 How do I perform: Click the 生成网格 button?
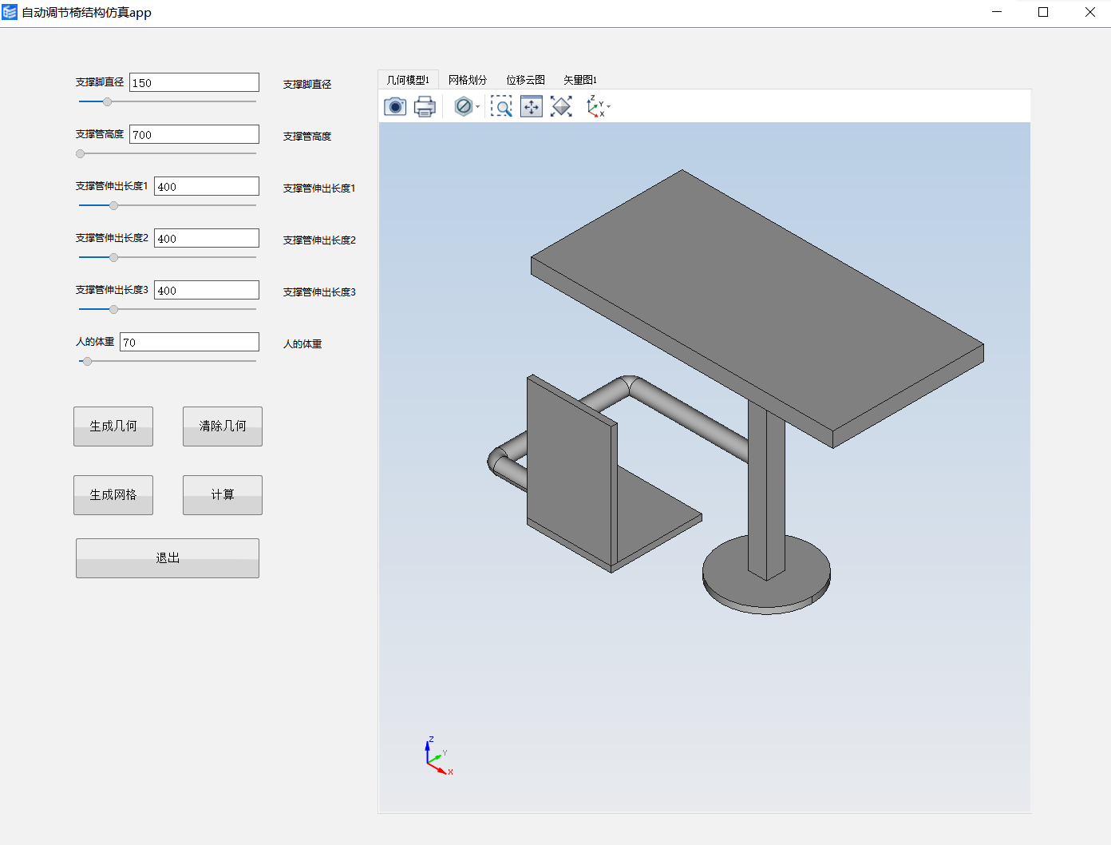113,495
